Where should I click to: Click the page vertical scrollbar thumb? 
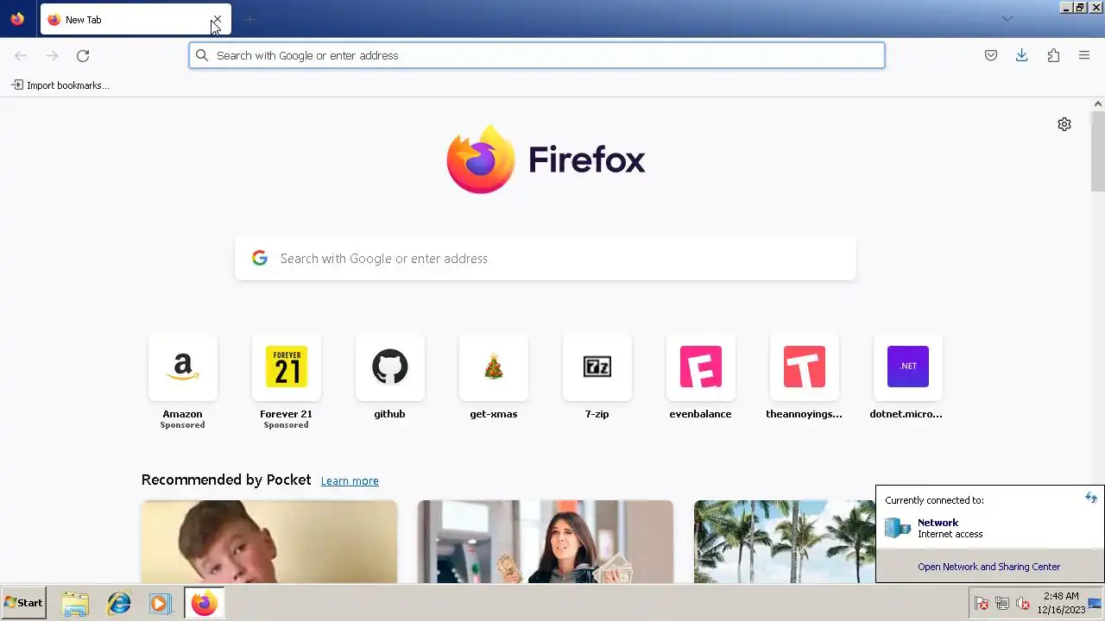click(x=1097, y=151)
